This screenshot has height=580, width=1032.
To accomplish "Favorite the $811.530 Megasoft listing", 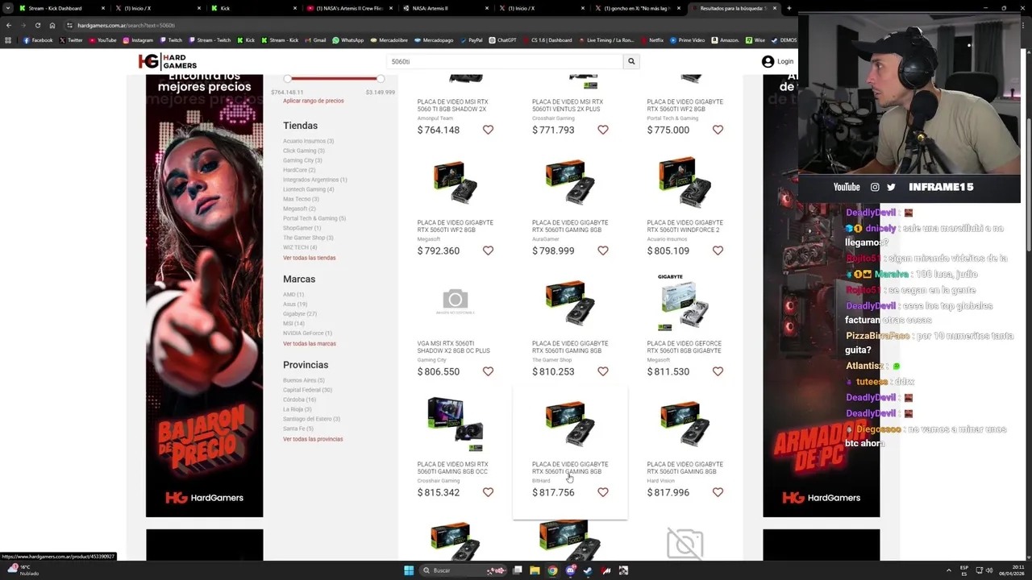I will pyautogui.click(x=718, y=371).
